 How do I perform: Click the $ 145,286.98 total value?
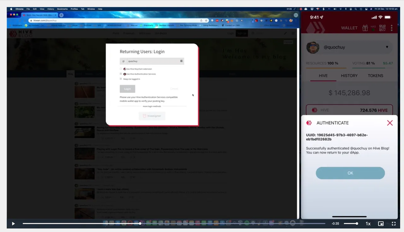(x=349, y=93)
